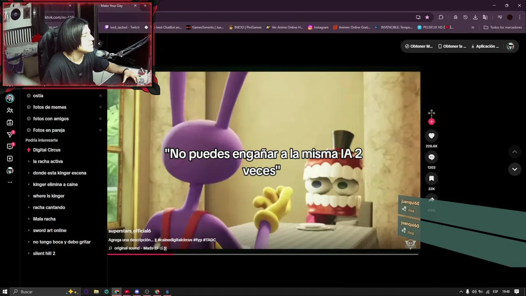Click the incognito-style extension icon
526x296 pixels.
(x=455, y=17)
